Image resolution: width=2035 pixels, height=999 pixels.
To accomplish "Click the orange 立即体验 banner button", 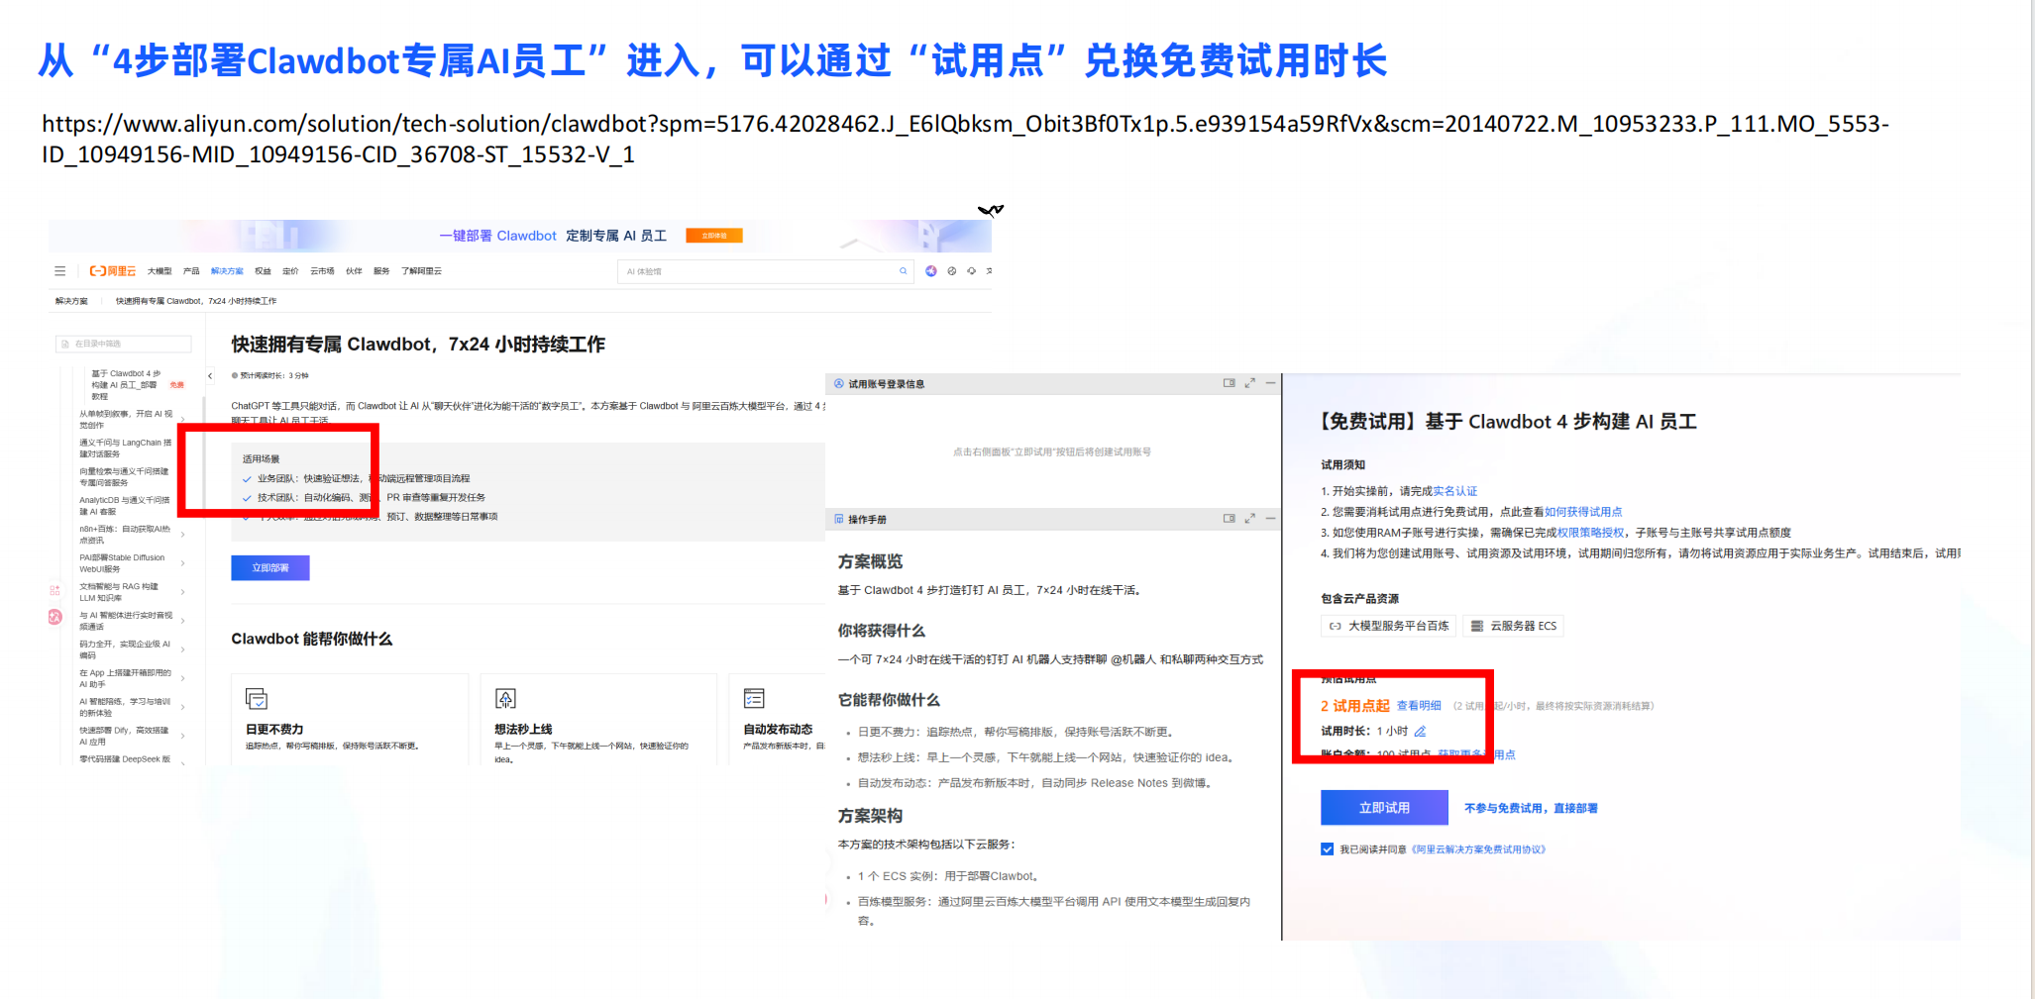I will 714,236.
